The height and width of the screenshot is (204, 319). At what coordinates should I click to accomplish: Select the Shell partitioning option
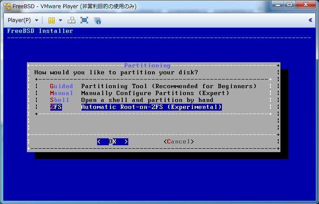click(60, 100)
